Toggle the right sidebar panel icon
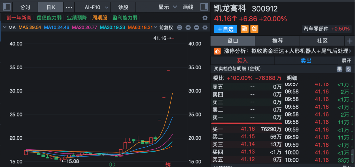The image size is (355, 167). point(204,7)
